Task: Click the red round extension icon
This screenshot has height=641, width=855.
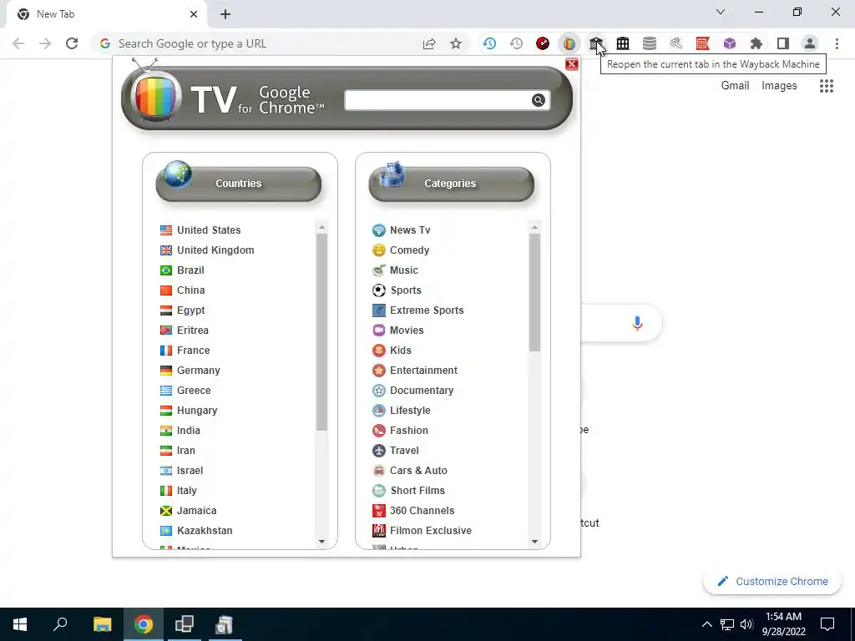Action: click(x=543, y=43)
